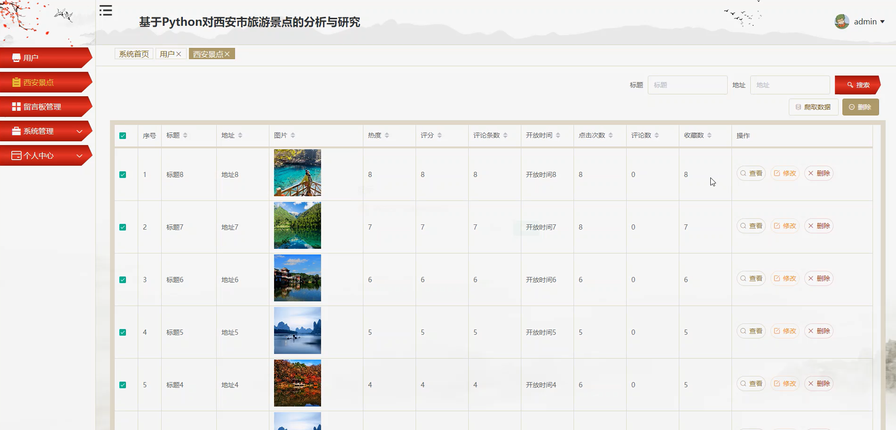Uncheck the checkbox for row 标题4

click(x=123, y=385)
